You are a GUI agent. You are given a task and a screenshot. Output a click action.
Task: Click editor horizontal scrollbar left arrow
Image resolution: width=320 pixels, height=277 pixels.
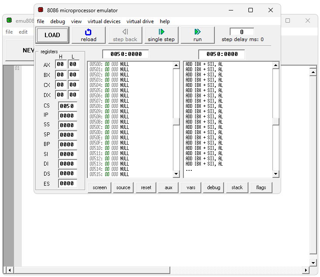click(x=10, y=270)
